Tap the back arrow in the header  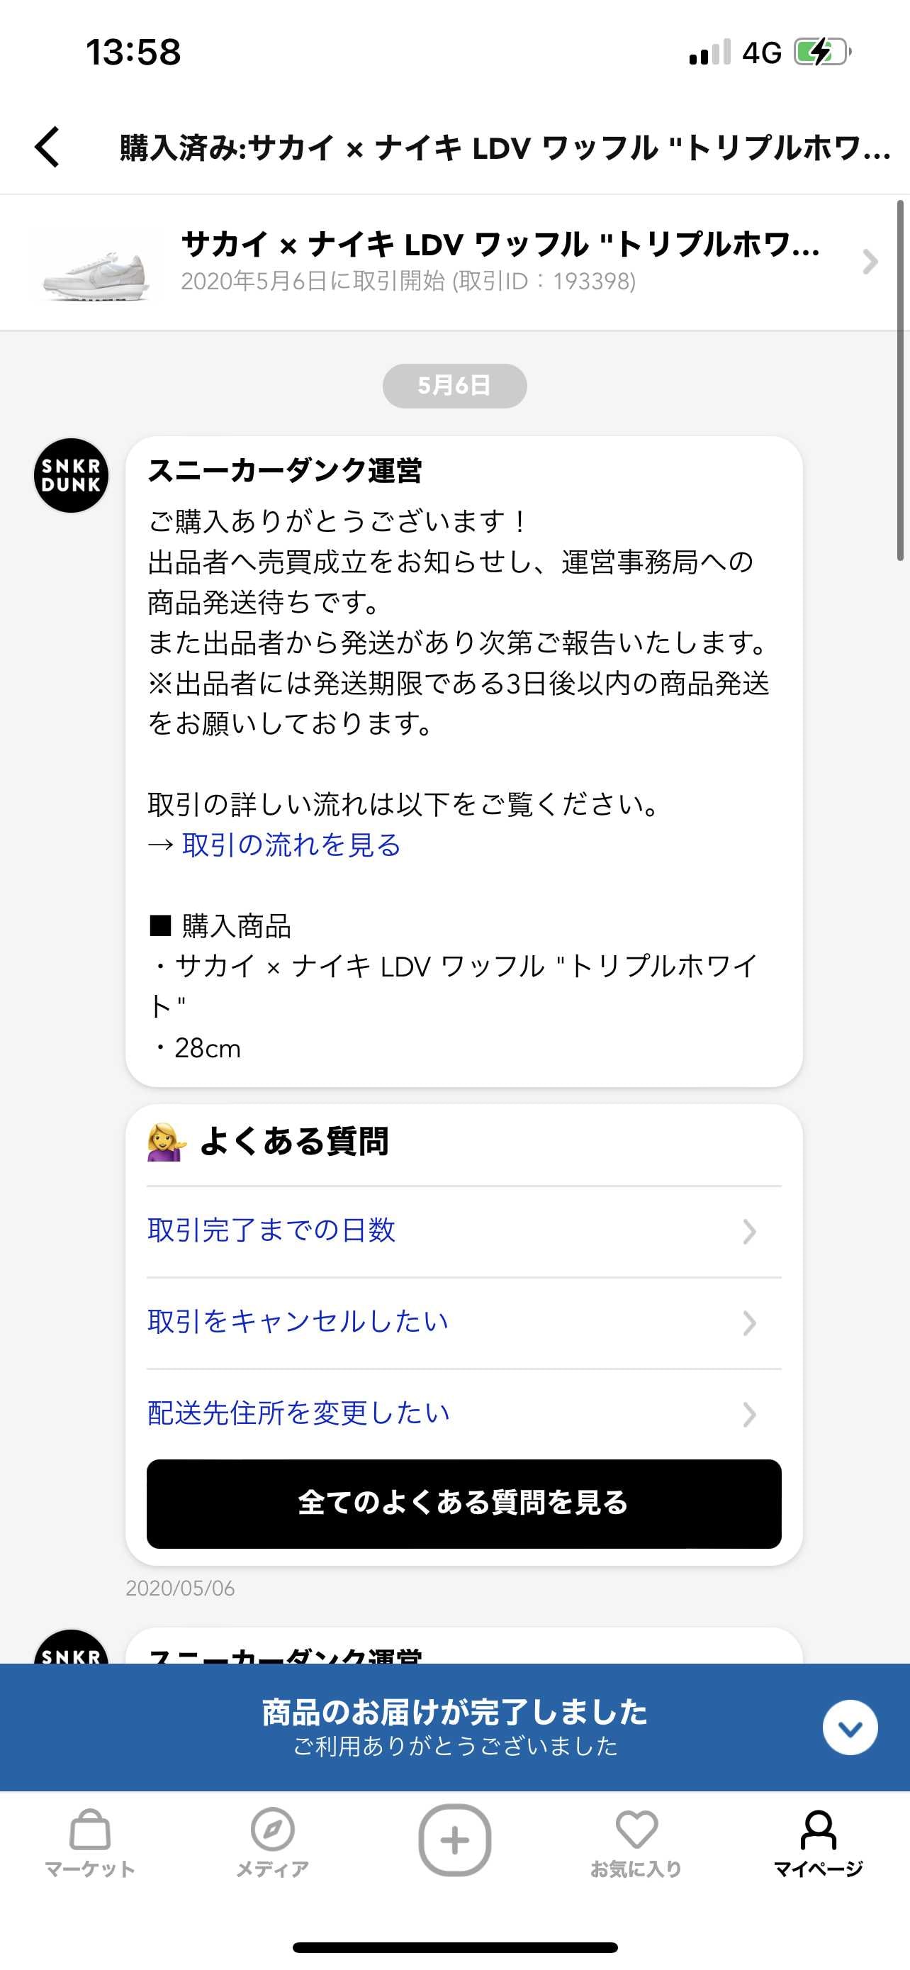[x=47, y=147]
